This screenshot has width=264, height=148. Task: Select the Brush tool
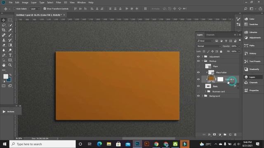tap(10, 35)
